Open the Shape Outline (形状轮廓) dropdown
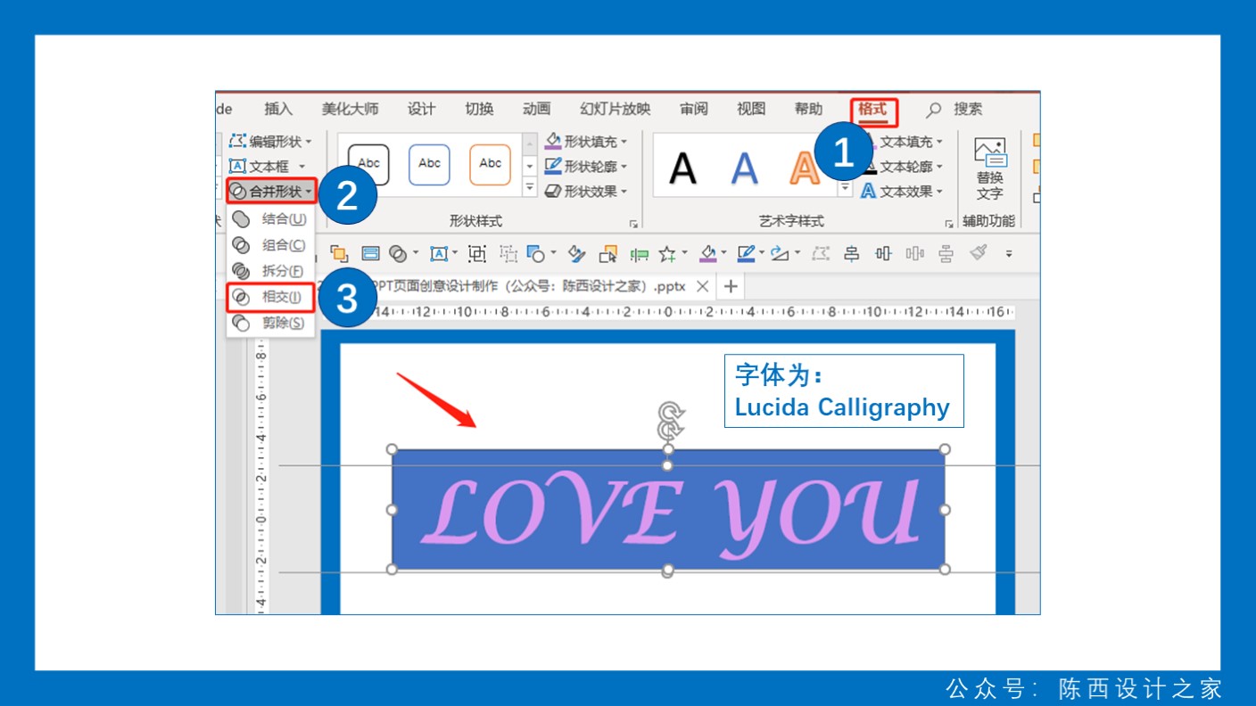Screen dimensions: 1256x706 click(x=586, y=167)
